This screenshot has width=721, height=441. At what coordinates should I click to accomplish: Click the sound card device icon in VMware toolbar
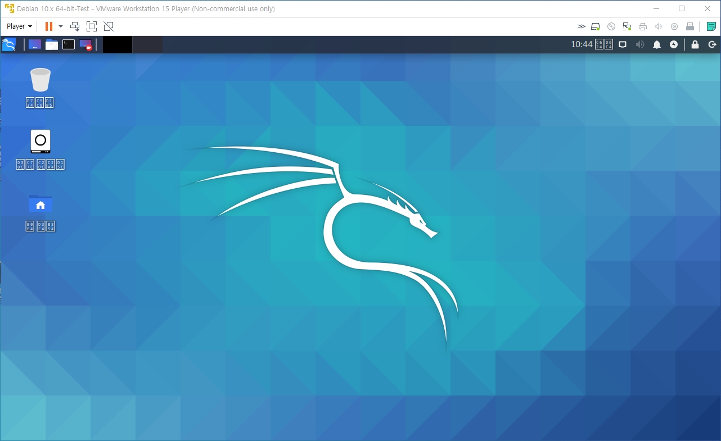click(659, 26)
